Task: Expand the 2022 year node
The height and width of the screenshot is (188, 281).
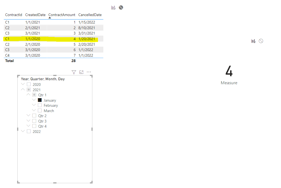Action: [23, 131]
